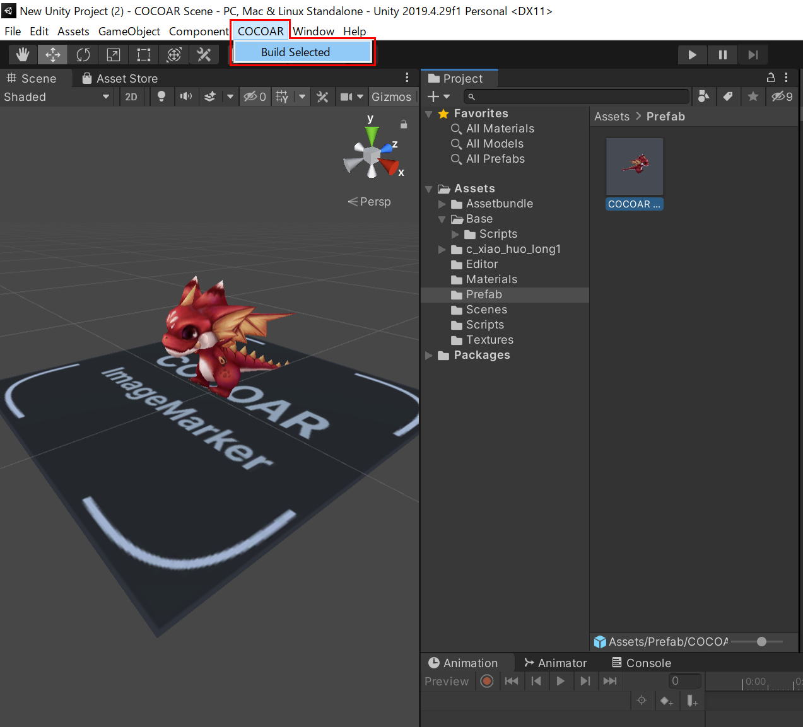This screenshot has height=727, width=803.
Task: Click the Step forward button
Action: tap(753, 55)
